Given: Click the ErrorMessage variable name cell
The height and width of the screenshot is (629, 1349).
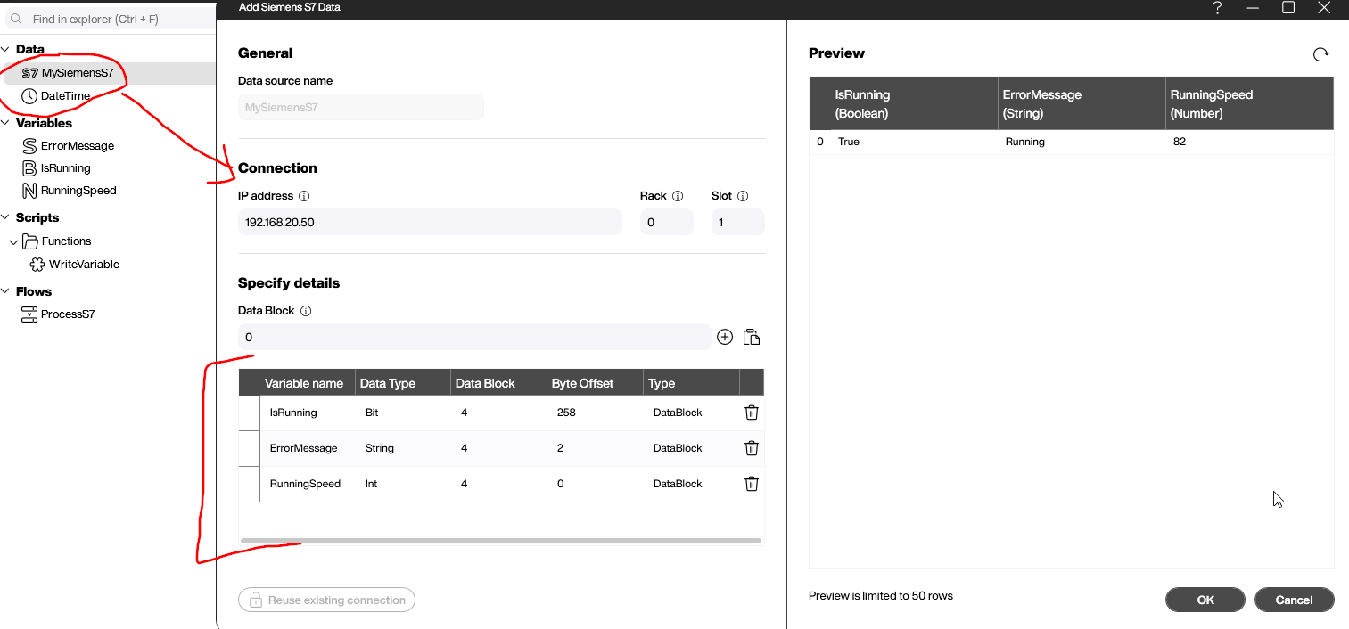Looking at the screenshot, I should (308, 448).
